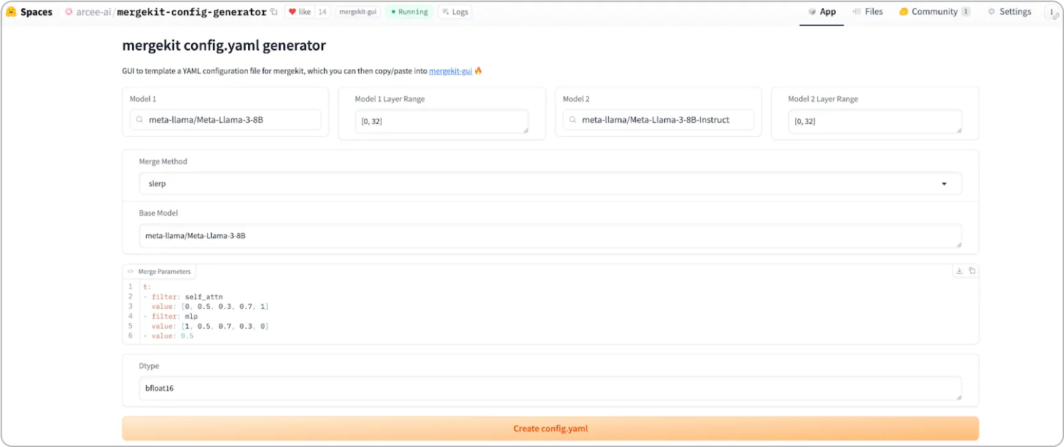This screenshot has width=1064, height=447.
Task: Open the three-dot more options menu
Action: tap(1052, 12)
